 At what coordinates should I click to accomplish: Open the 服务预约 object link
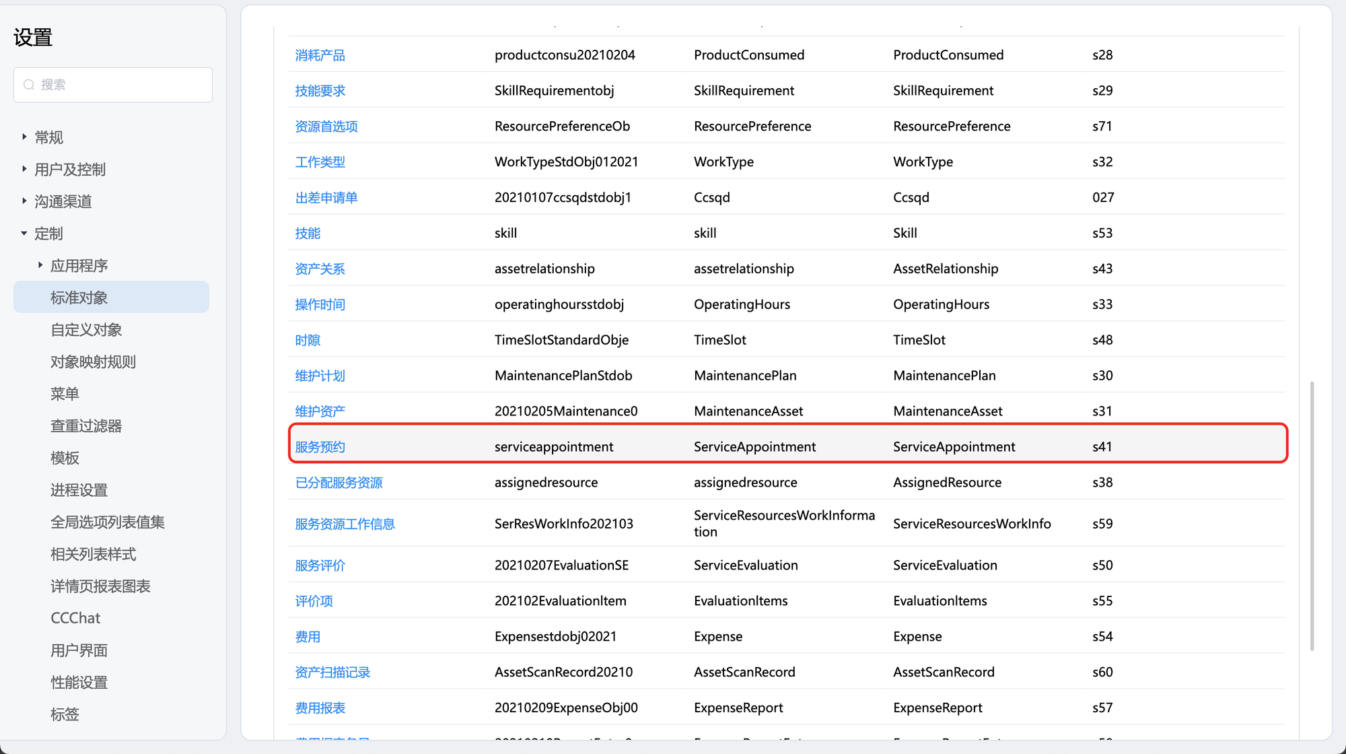click(x=320, y=447)
